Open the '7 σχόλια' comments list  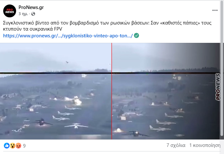(176, 145)
